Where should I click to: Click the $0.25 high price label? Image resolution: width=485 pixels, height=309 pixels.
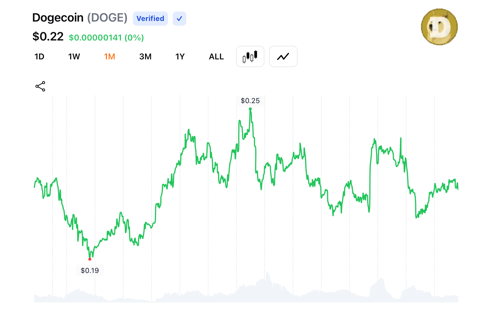[250, 101]
